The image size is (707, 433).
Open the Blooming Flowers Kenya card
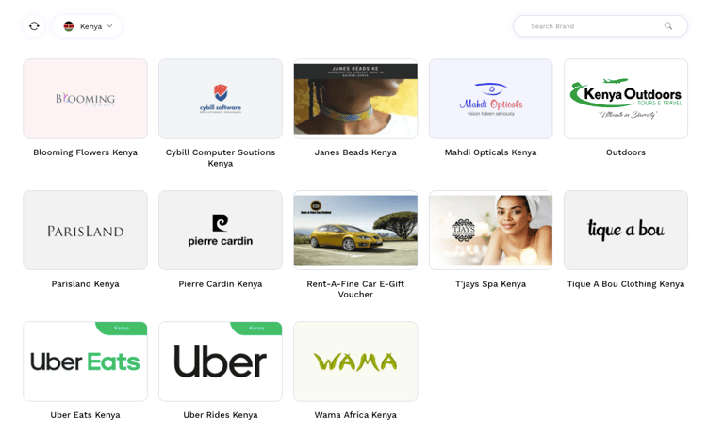point(85,99)
